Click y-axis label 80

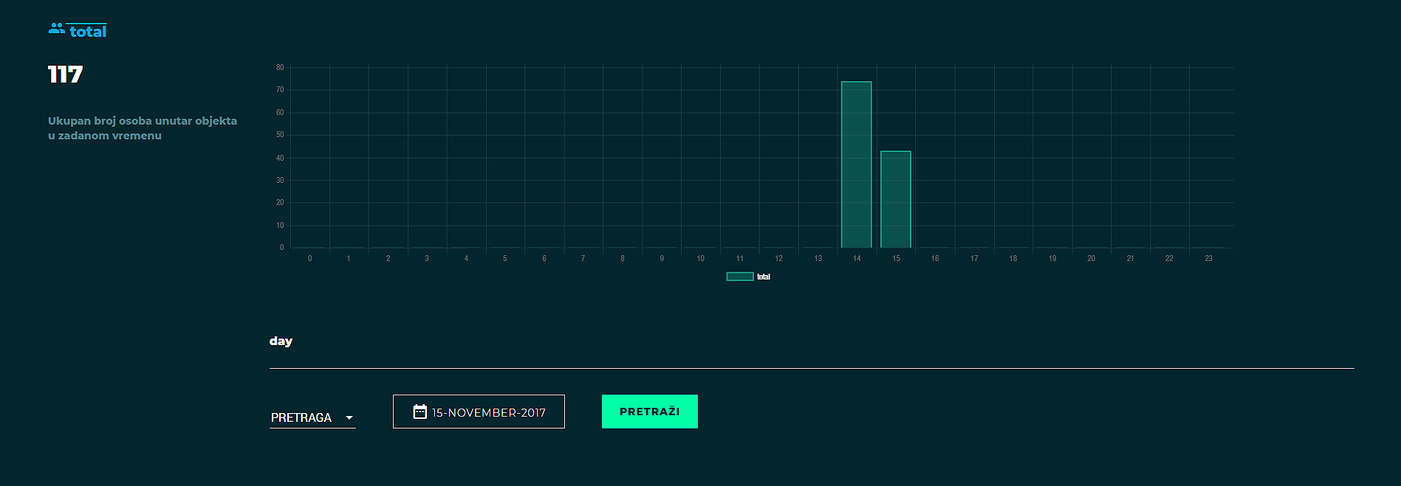[280, 67]
